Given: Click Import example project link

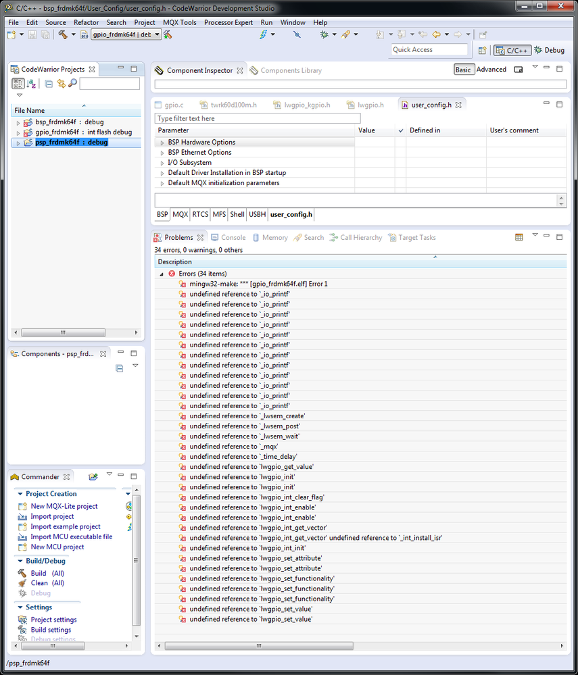Looking at the screenshot, I should 66,526.
